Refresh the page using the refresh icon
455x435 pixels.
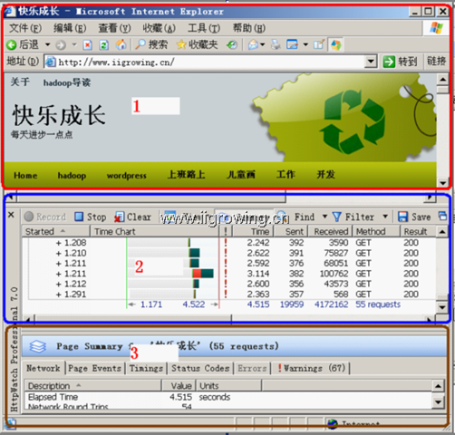pyautogui.click(x=104, y=45)
